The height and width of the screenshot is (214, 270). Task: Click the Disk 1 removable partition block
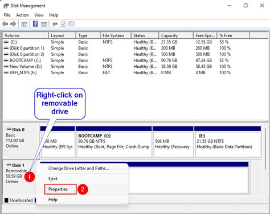[188, 177]
